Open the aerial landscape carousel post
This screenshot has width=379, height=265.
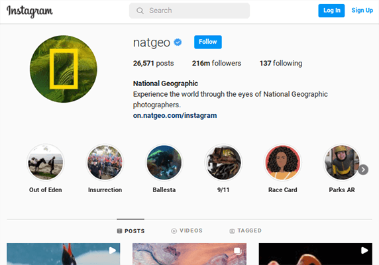[189, 254]
